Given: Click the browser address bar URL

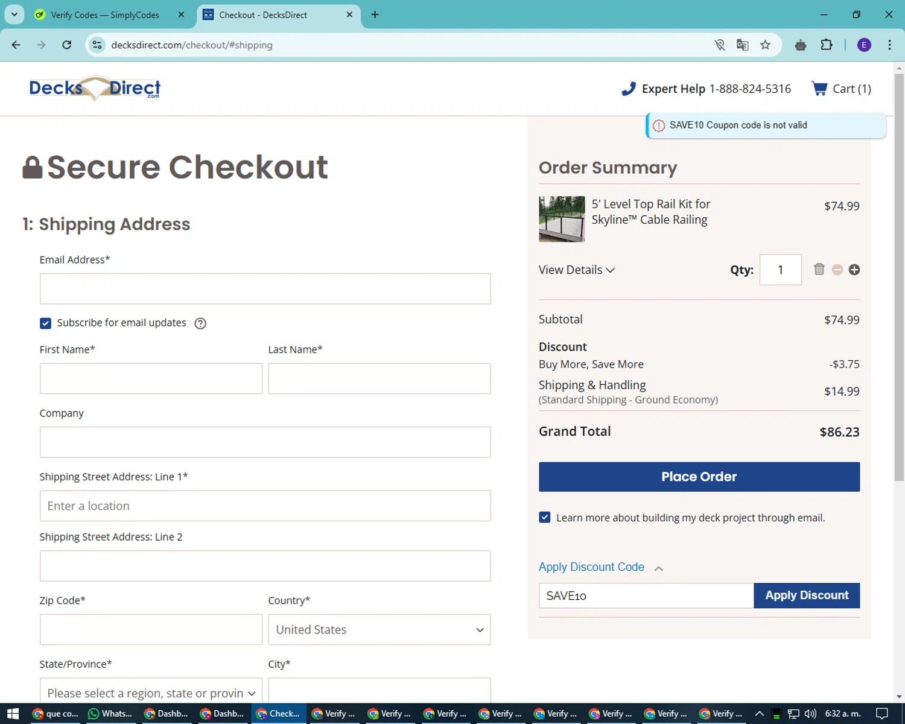Looking at the screenshot, I should [x=192, y=45].
